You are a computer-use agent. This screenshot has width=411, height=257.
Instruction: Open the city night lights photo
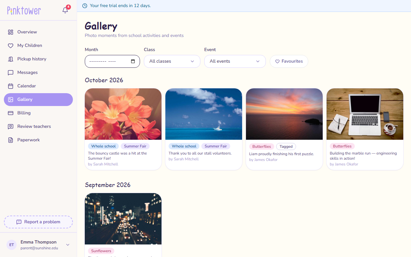[x=123, y=219]
